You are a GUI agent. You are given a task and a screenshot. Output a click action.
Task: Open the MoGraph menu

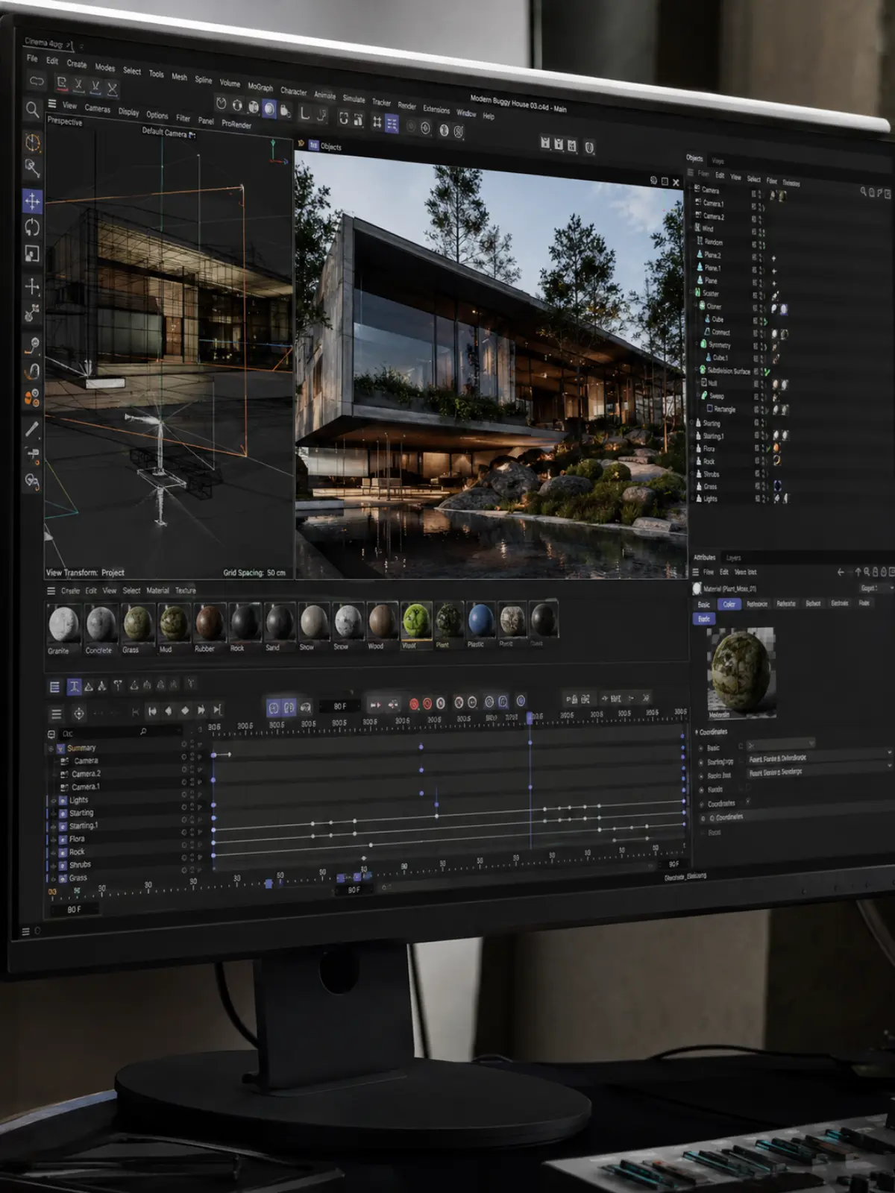coord(260,86)
